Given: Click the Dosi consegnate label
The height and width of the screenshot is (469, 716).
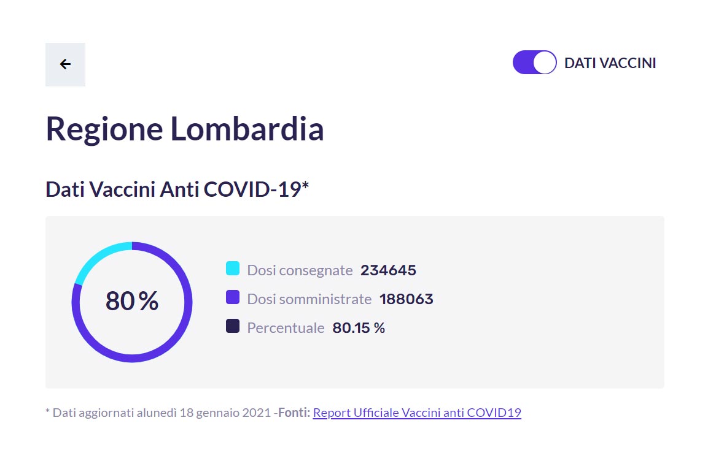Looking at the screenshot, I should pyautogui.click(x=300, y=270).
